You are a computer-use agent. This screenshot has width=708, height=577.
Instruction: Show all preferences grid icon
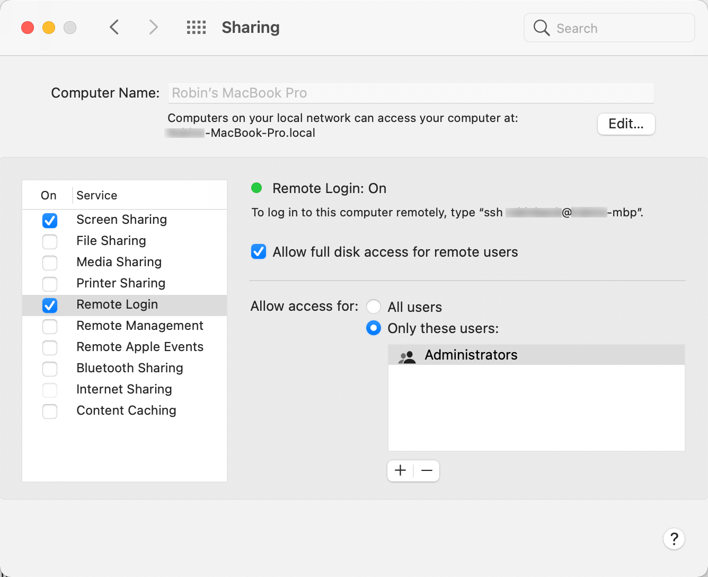[196, 28]
